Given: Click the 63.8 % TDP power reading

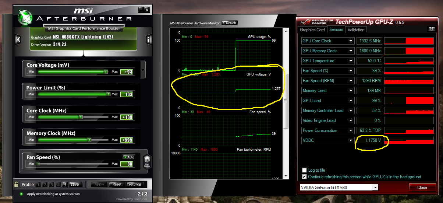Looking at the screenshot, I should coord(369,130).
